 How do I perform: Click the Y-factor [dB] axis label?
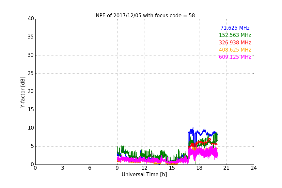(x=23, y=92)
